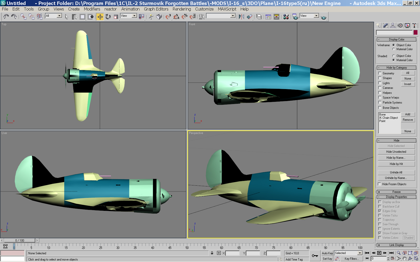
Task: Tick the Cameras hide category checkbox
Action: (x=380, y=88)
